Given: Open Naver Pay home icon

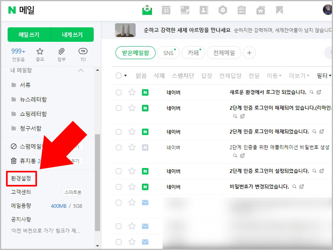Looking at the screenshot, I should tap(260, 10).
